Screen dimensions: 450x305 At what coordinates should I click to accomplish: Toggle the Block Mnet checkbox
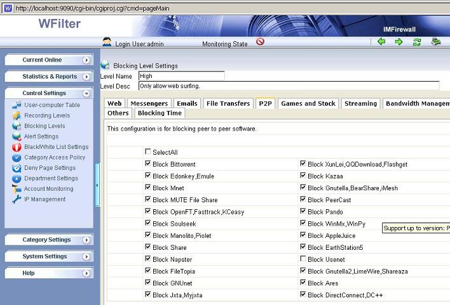[x=148, y=187]
